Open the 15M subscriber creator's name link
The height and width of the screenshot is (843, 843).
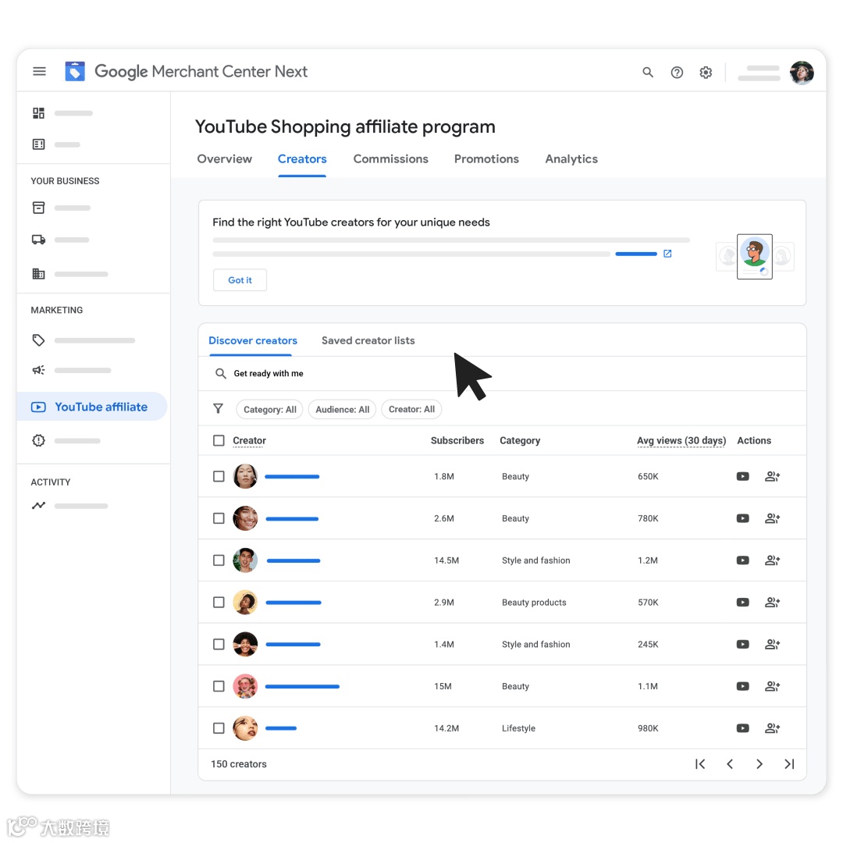[x=302, y=687]
